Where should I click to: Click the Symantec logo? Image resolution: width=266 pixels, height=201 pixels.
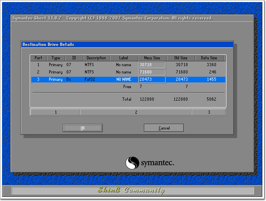pyautogui.click(x=150, y=163)
